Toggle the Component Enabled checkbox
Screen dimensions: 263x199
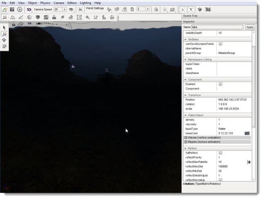click(x=221, y=84)
